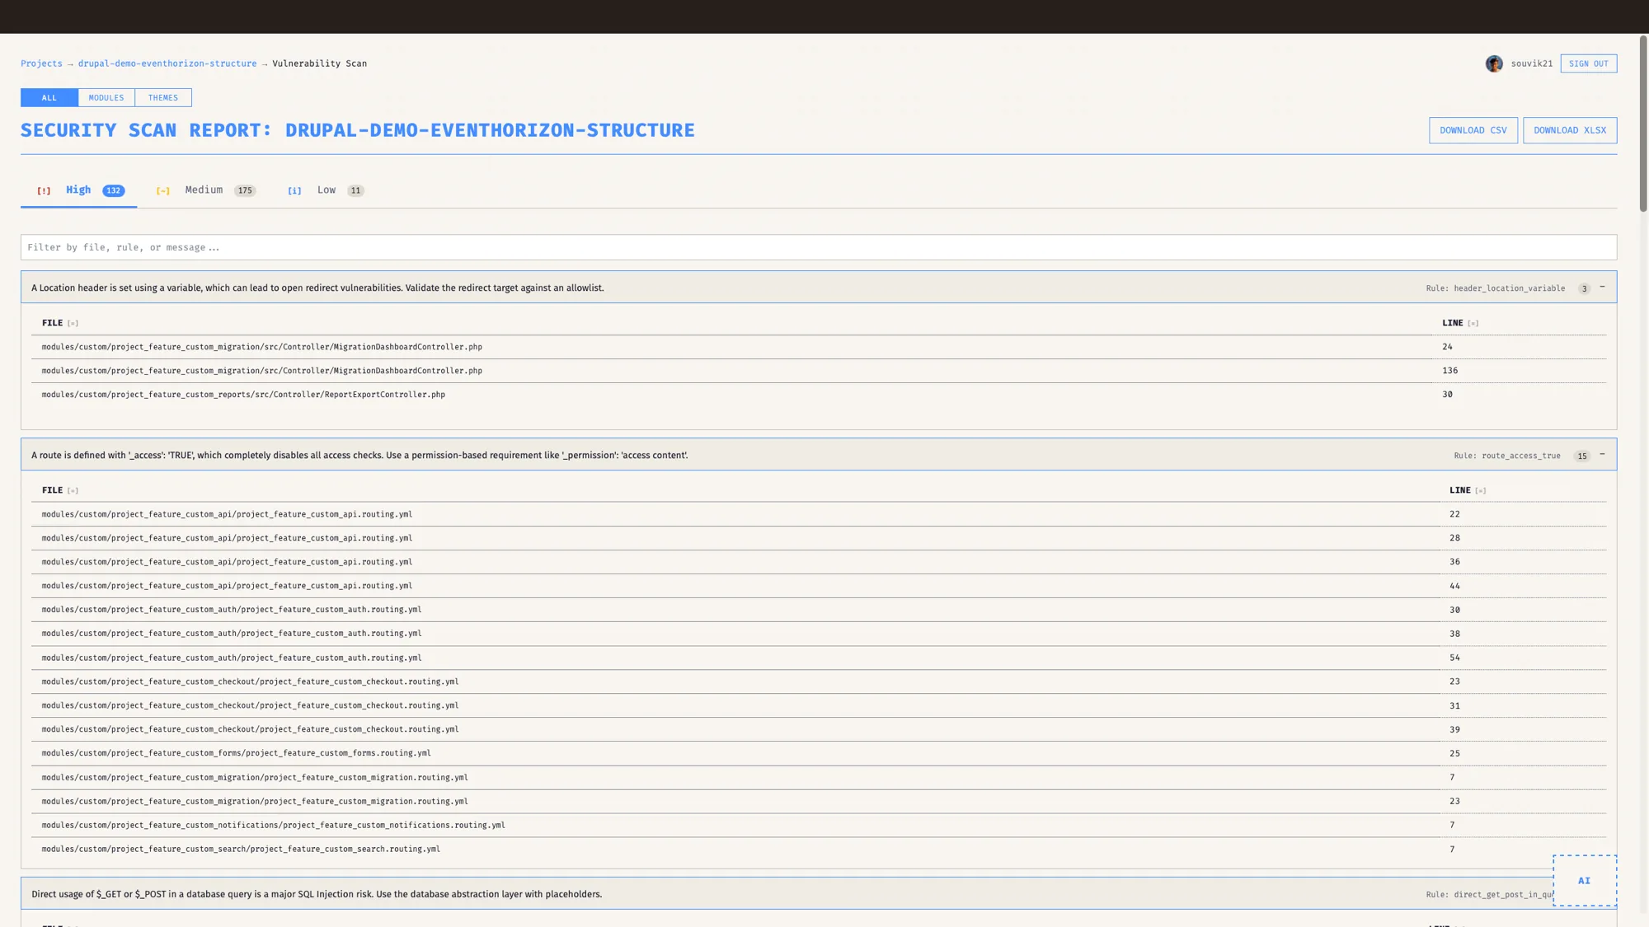Select the ALL filter tab
The width and height of the screenshot is (1649, 927).
(x=49, y=98)
